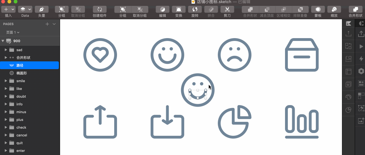The width and height of the screenshot is (365, 155).
Task: Click the lightning bolt plugin icon
Action: point(361,59)
